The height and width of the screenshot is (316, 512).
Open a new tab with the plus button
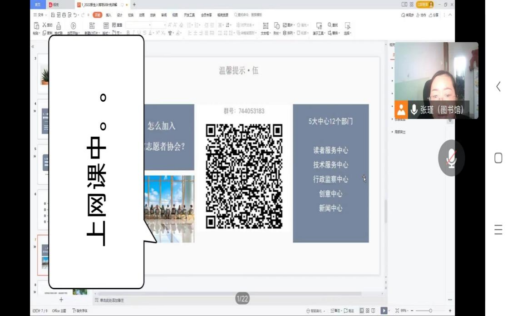pos(134,5)
